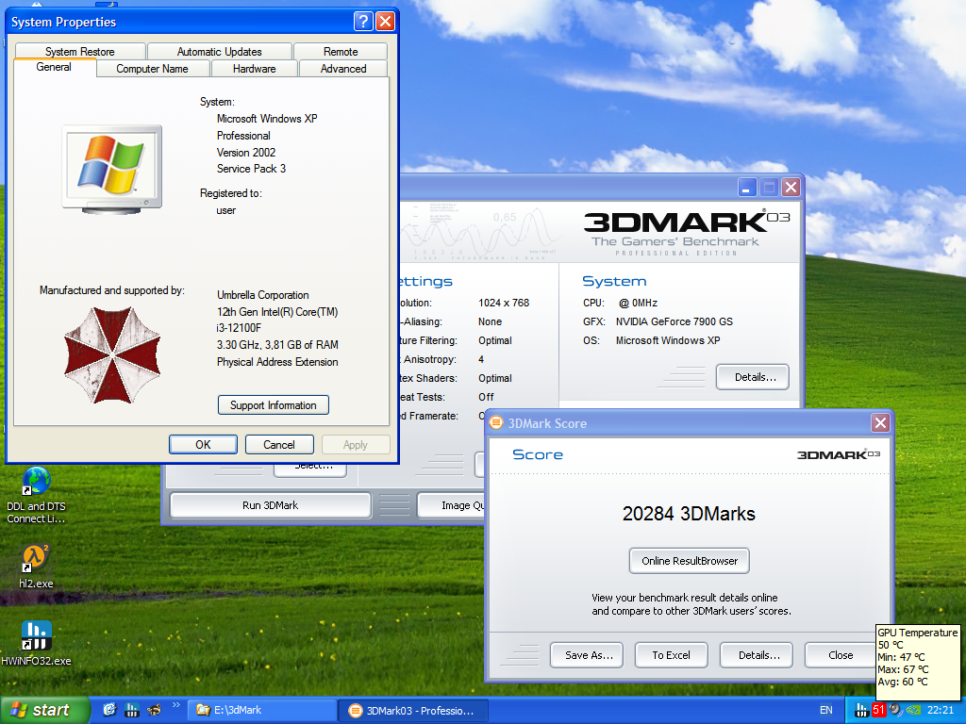Open system Details in 3DMark03 window
This screenshot has width=966, height=724.
point(753,377)
